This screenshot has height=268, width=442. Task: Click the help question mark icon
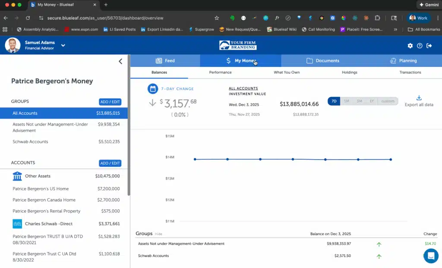click(x=420, y=46)
